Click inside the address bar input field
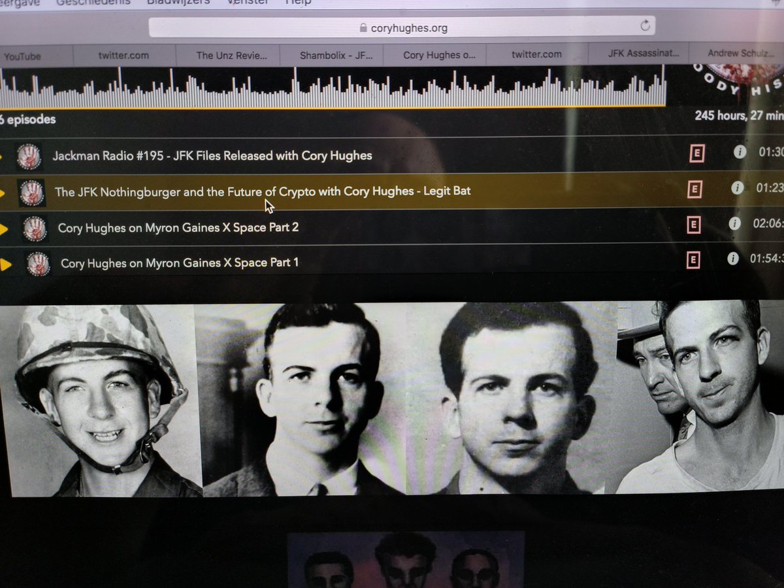The height and width of the screenshot is (588, 784). pos(457,29)
